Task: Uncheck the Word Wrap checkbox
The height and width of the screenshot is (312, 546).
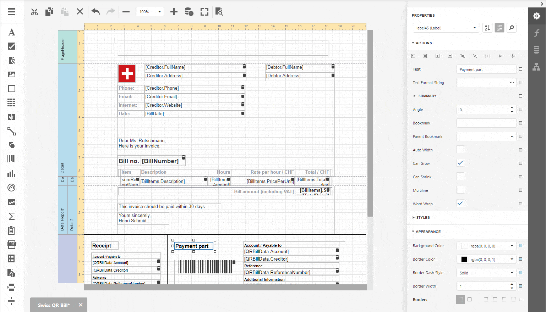Action: pyautogui.click(x=460, y=204)
